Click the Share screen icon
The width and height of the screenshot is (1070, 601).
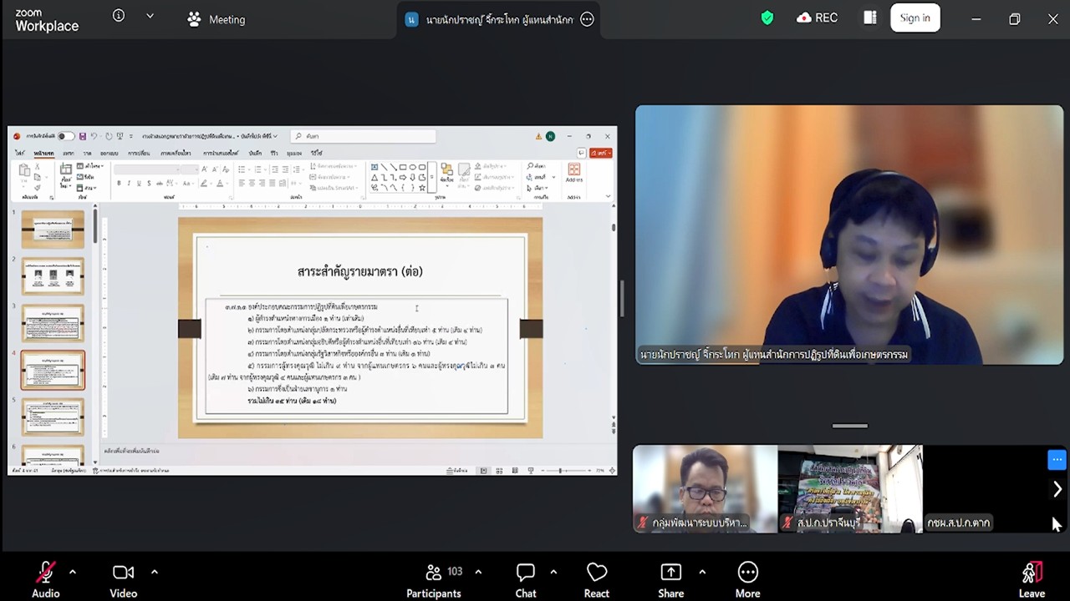coord(670,573)
